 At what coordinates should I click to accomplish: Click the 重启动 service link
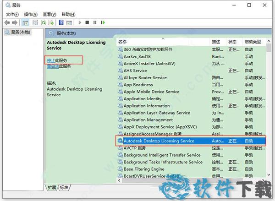coord(53,66)
